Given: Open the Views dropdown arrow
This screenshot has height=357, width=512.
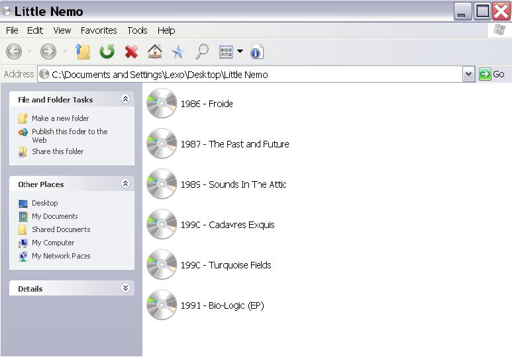Looking at the screenshot, I should (240, 51).
